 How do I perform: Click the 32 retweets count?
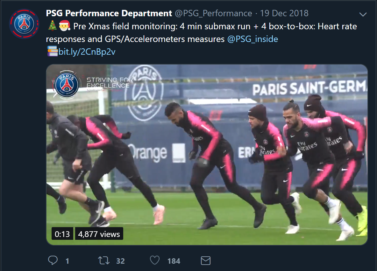click(120, 261)
